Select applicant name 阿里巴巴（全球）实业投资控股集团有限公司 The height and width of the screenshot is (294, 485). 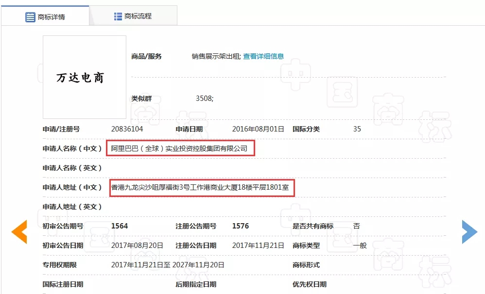(179, 148)
